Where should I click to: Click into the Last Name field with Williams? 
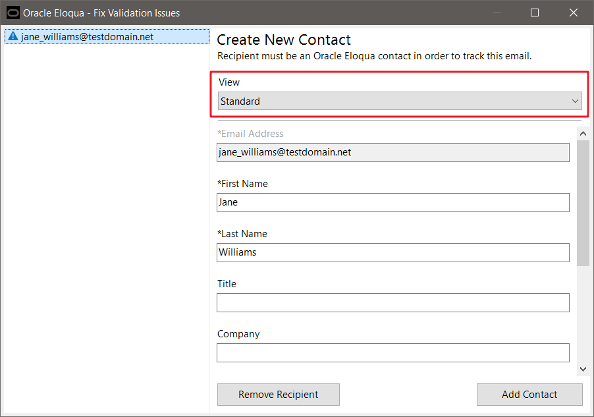coord(392,252)
